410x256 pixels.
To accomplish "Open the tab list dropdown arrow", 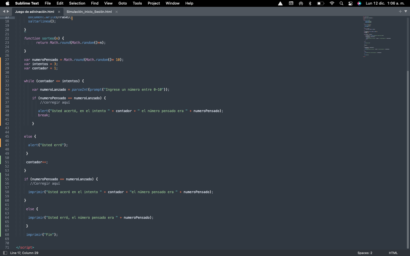I will (406, 11).
